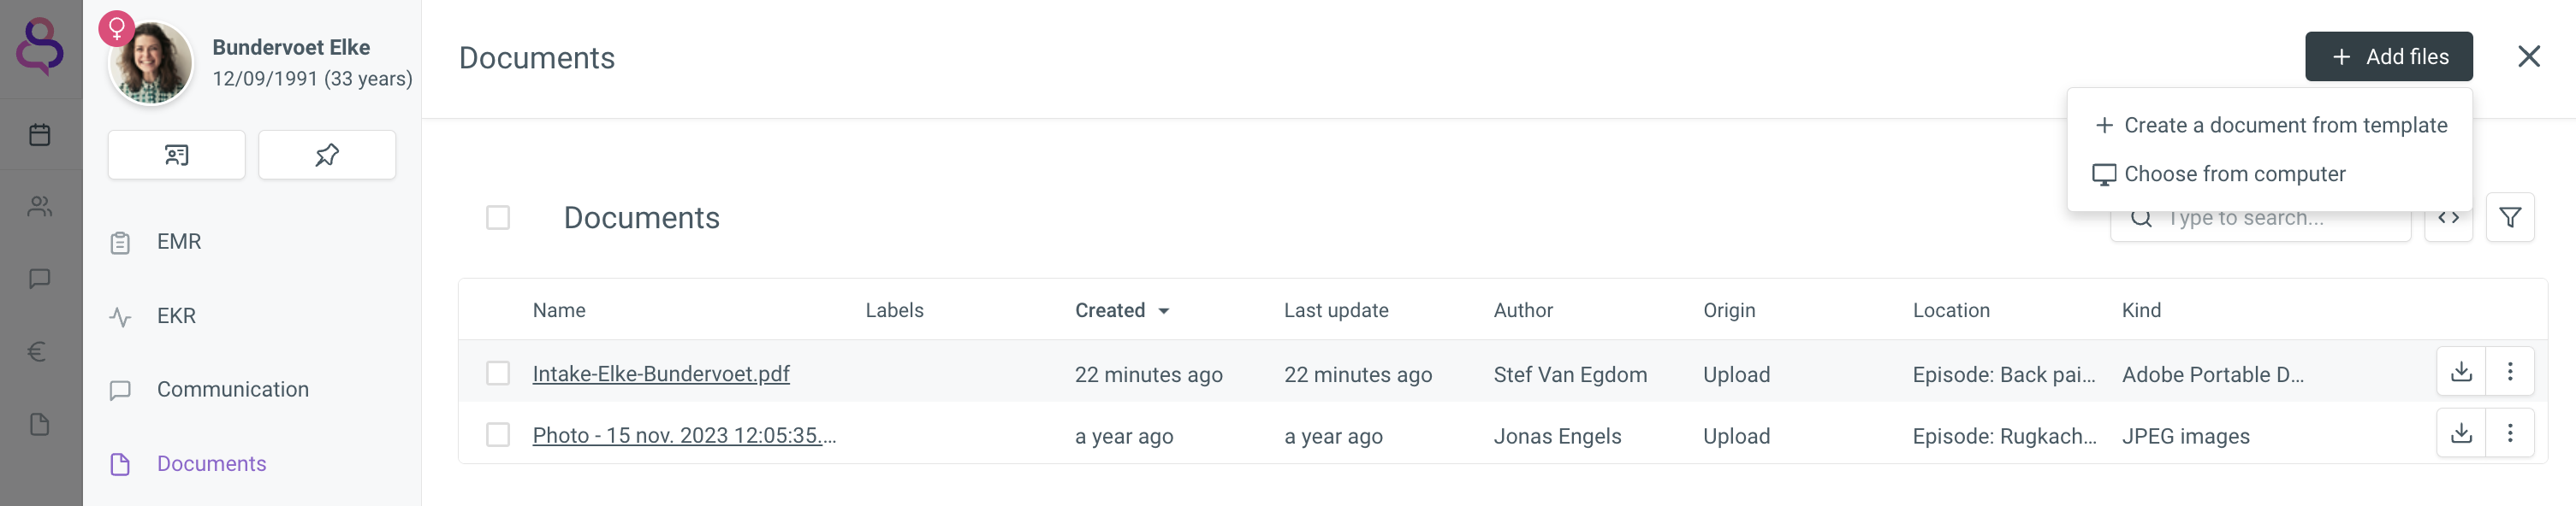Open the three-dot menu for the Photo row
This screenshot has height=506, width=2576.
(x=2510, y=434)
